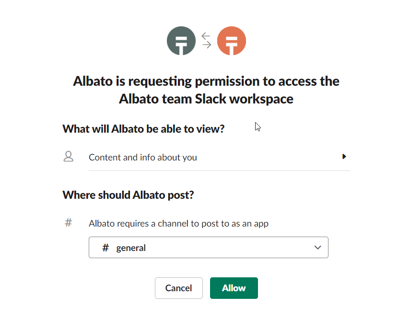Click the divider line under the content row

click(x=219, y=171)
